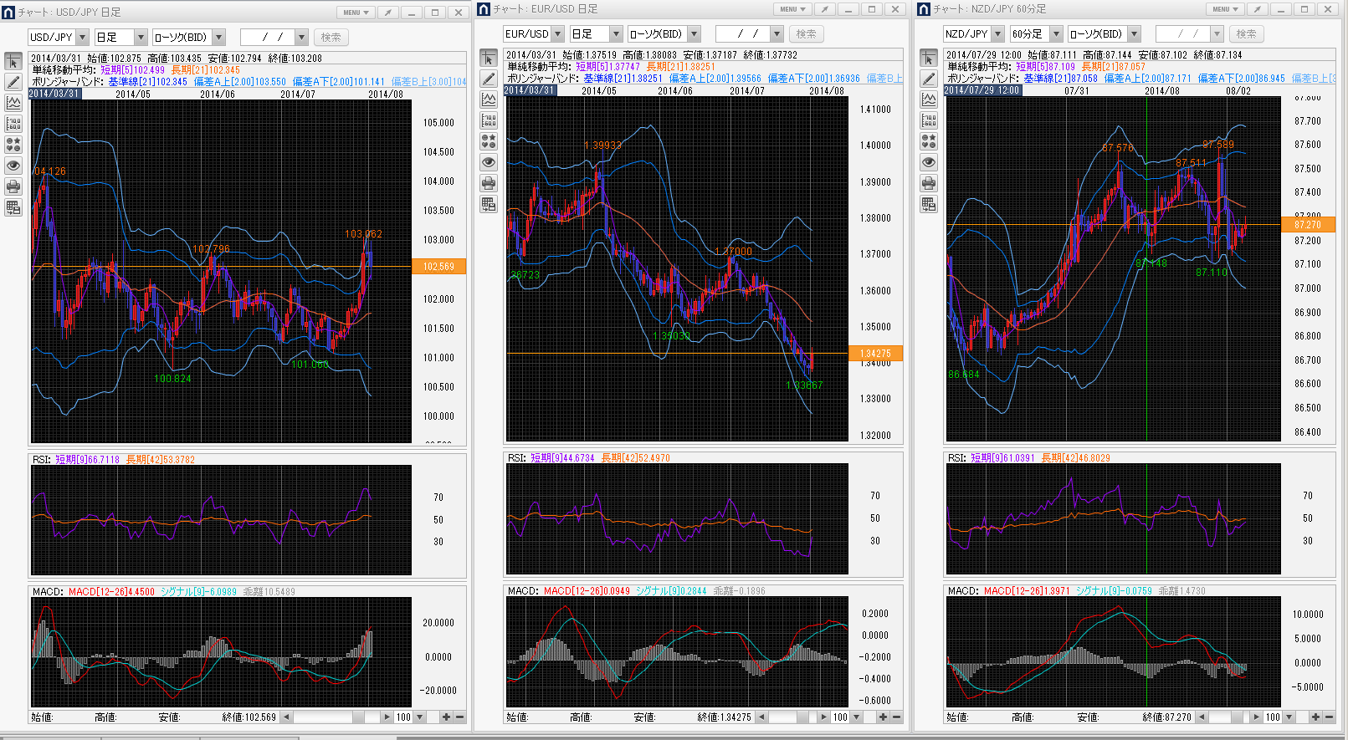The width and height of the screenshot is (1348, 740).
Task: Click the 検索 search button in EUR/USD chart
Action: (x=806, y=34)
